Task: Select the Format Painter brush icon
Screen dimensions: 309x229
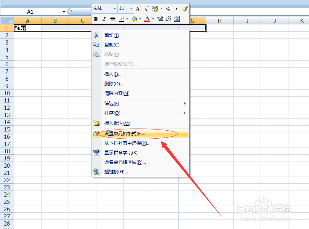Action: tap(185, 8)
